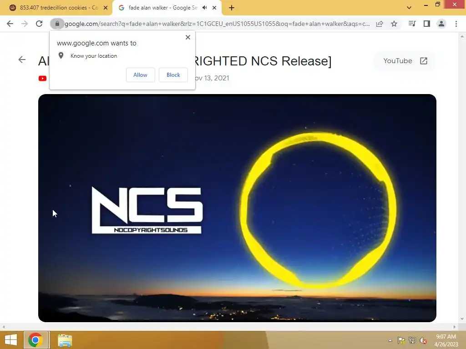This screenshot has width=466, height=349.
Task: Open Chrome three-dot menu
Action: (456, 24)
